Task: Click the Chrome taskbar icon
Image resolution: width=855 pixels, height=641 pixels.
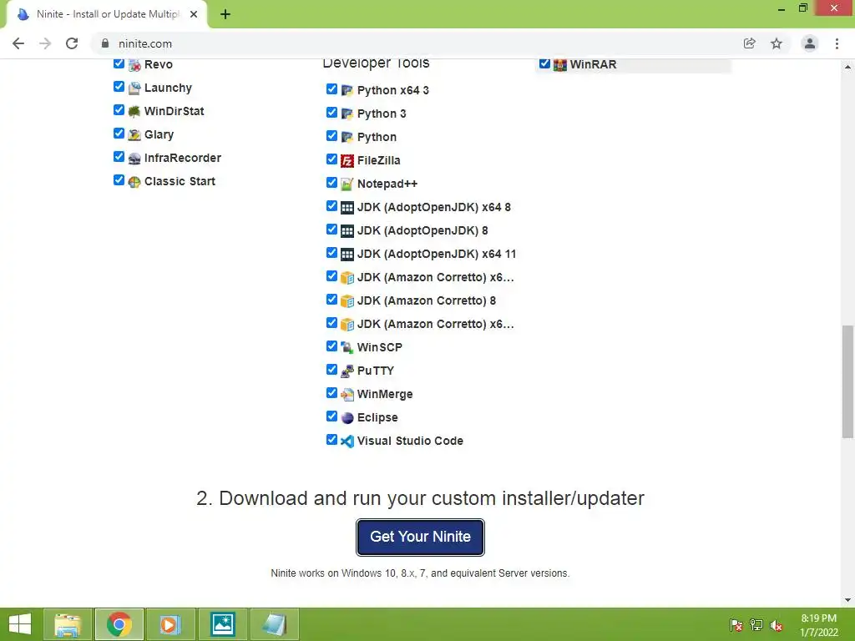Action: click(119, 624)
